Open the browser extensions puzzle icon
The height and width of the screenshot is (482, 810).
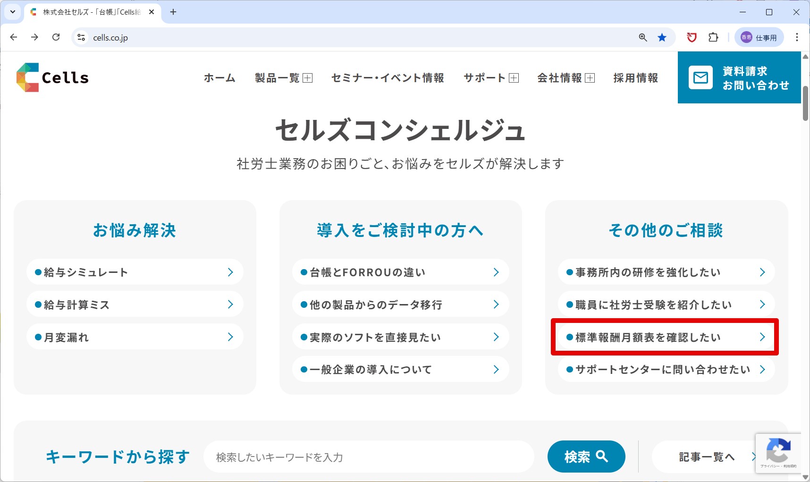click(713, 37)
